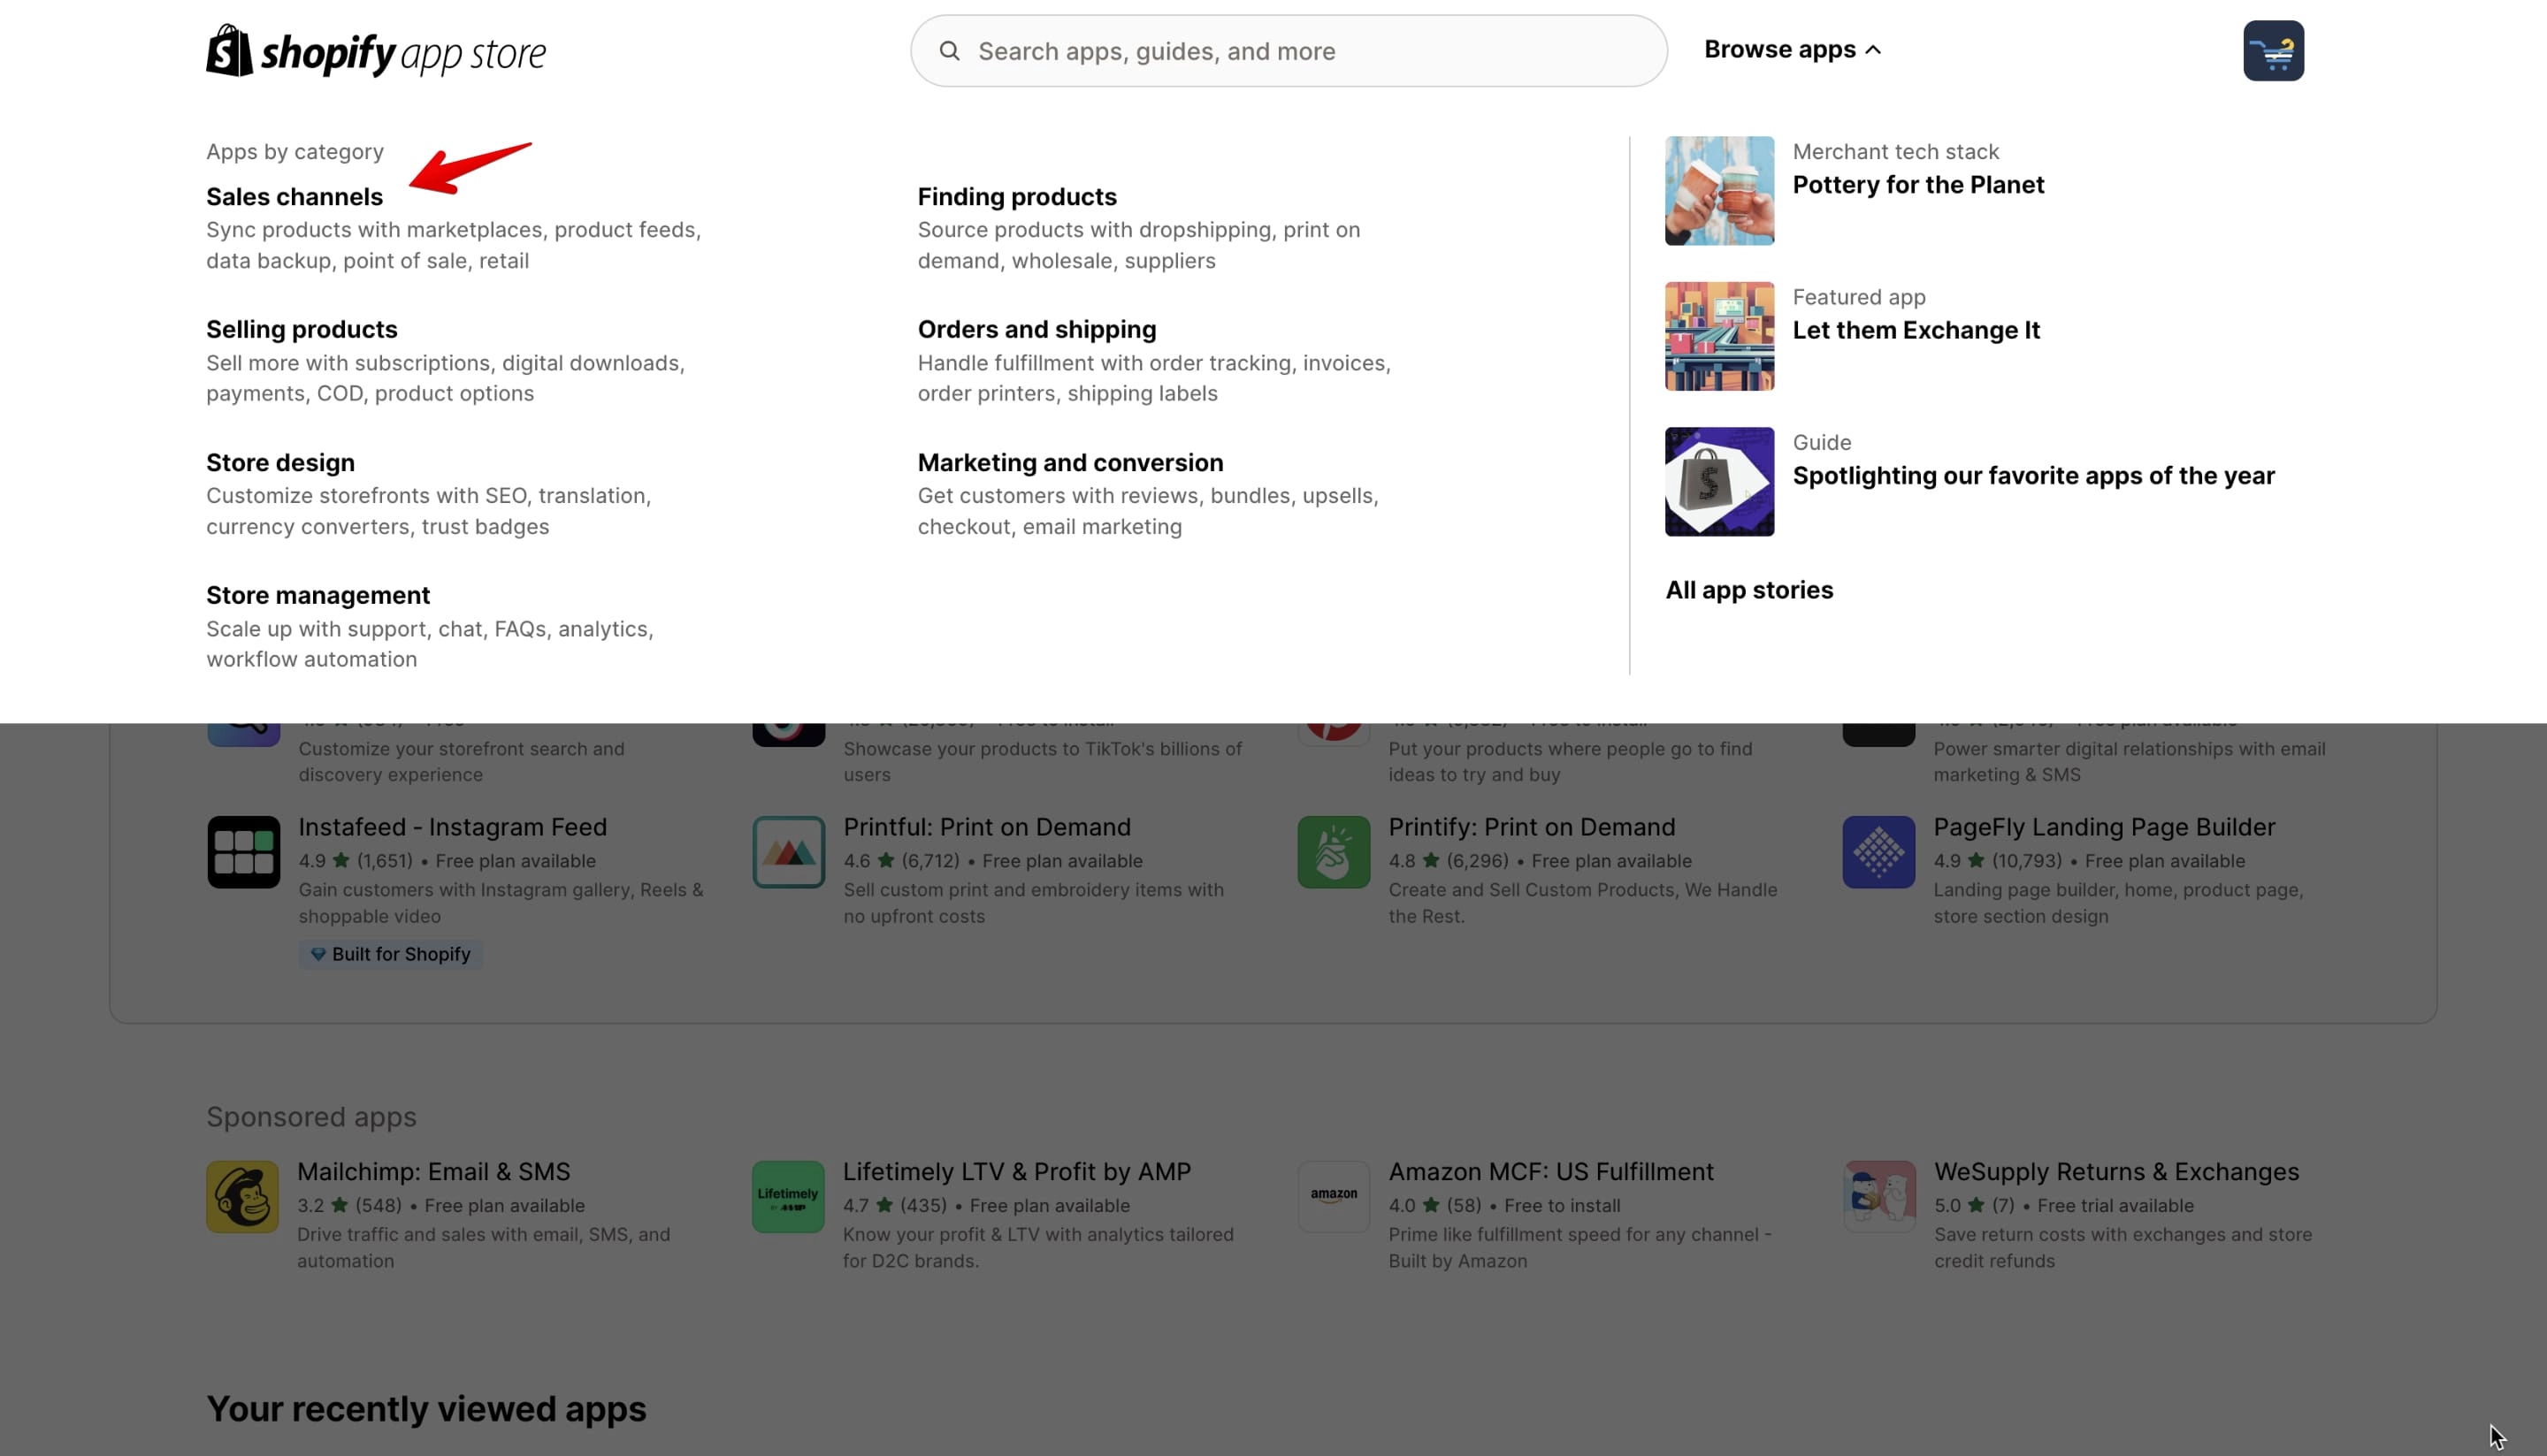Open Instafeed - Instagram Feed app title
This screenshot has width=2547, height=1456.
452,827
